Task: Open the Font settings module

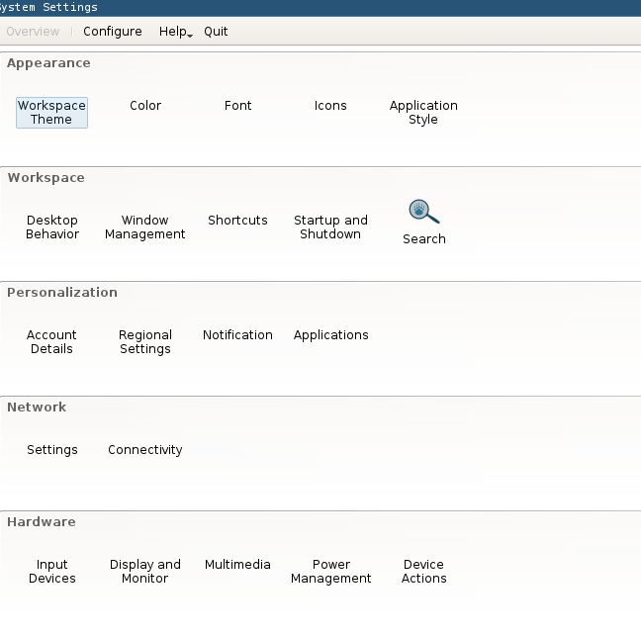Action: (x=237, y=106)
